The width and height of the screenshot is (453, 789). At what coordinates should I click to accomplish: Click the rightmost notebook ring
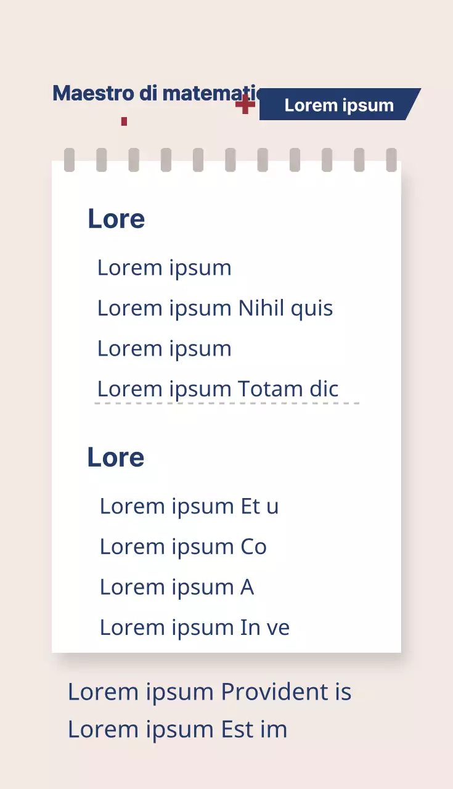pos(391,160)
